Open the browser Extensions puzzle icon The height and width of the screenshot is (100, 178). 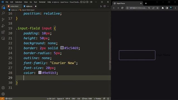tap(163, 8)
